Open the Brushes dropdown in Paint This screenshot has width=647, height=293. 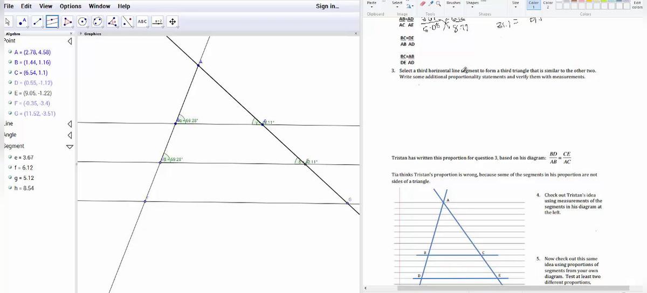tap(454, 8)
